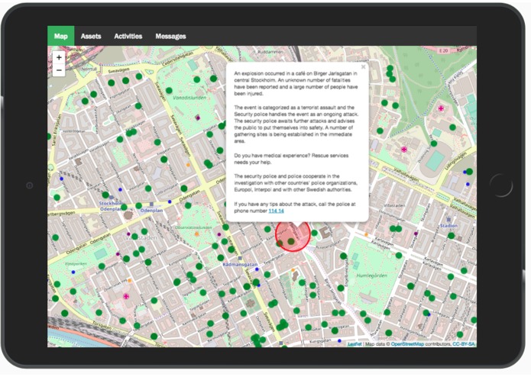531x377 pixels.
Task: Click purple marker in Vanadislunden park
Action: (197, 118)
